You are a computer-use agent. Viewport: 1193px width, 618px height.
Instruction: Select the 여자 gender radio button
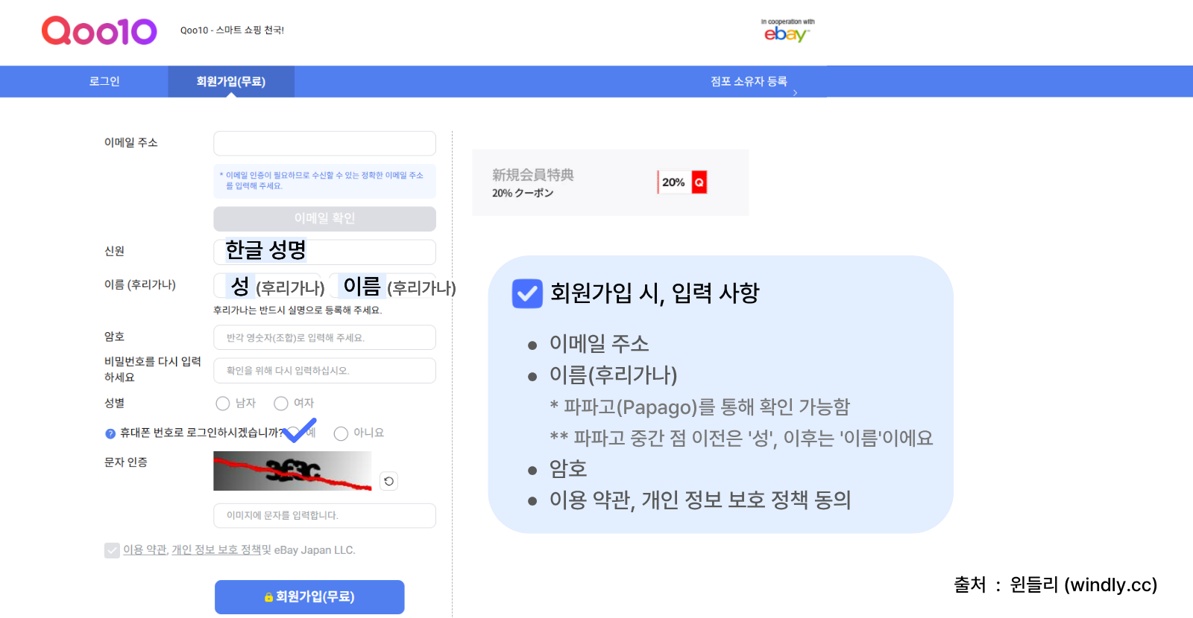[281, 404]
